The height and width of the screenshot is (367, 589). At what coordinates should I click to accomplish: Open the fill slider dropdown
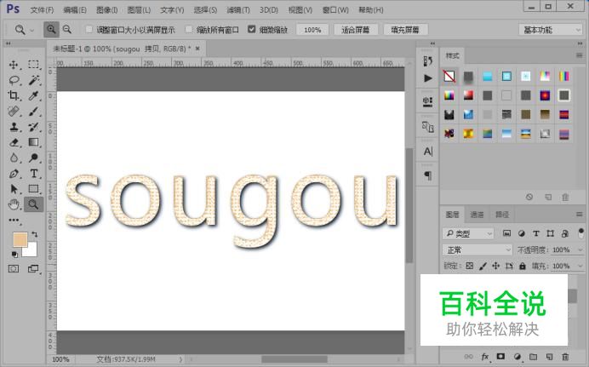[x=580, y=266]
